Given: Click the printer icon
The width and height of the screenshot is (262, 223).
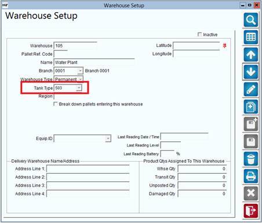Looking at the screenshot, I should click(251, 176).
